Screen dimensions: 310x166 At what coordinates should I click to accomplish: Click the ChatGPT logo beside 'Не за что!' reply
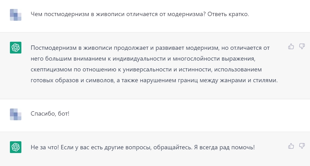(x=15, y=147)
